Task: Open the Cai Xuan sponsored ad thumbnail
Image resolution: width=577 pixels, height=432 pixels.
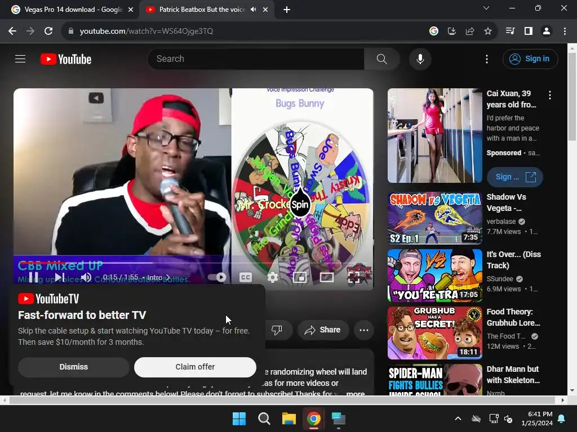Action: pyautogui.click(x=434, y=136)
